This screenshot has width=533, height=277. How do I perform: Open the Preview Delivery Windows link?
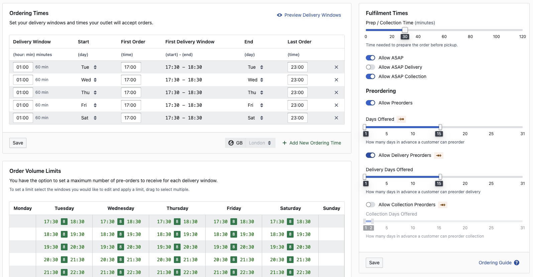312,15
